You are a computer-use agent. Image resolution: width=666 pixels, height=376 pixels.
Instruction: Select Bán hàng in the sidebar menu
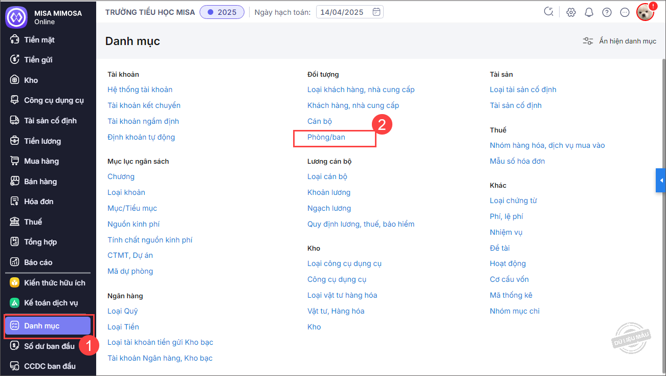40,182
